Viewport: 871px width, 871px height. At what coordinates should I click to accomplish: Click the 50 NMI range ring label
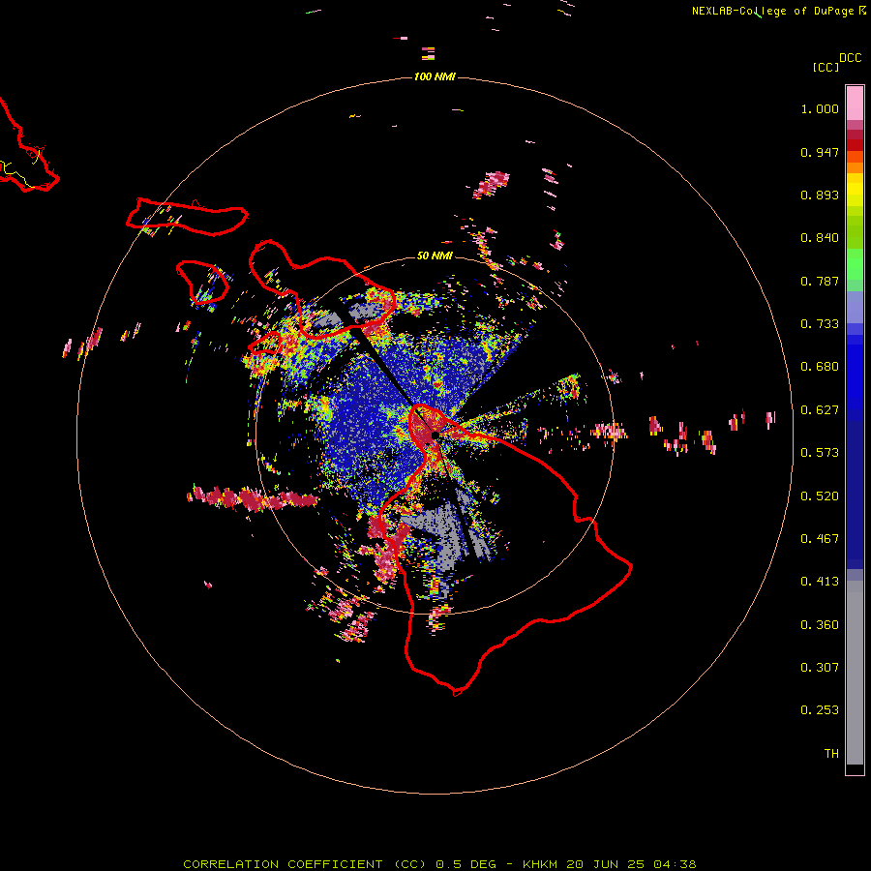pos(435,255)
